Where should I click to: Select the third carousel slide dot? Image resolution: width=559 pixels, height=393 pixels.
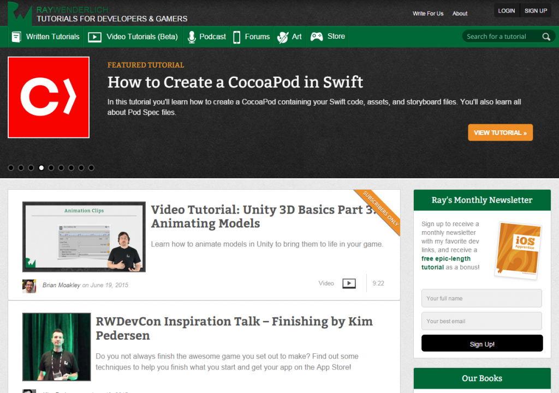click(x=31, y=168)
